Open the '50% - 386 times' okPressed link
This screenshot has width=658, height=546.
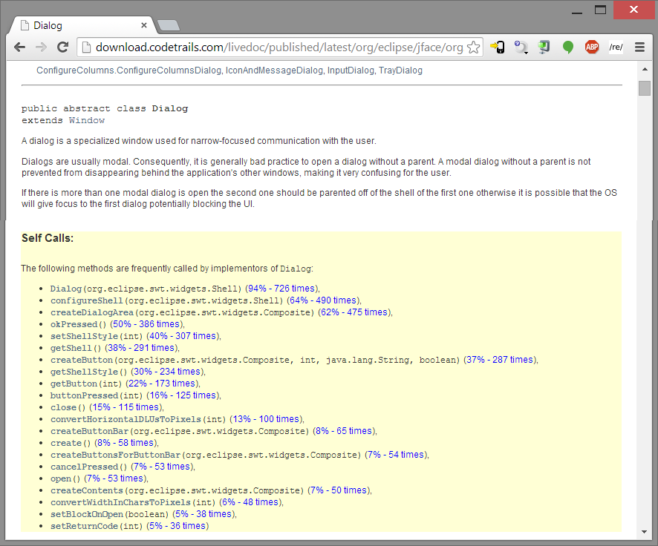coord(146,324)
